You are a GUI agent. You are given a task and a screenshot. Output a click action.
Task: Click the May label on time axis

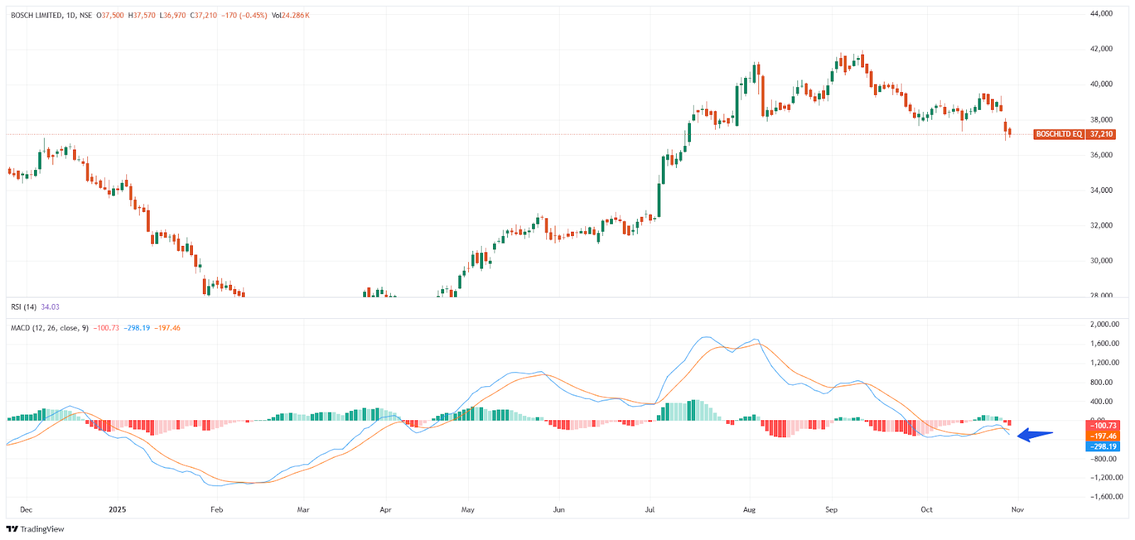(467, 510)
